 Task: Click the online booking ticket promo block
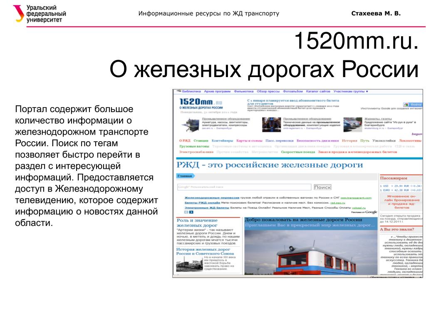pyautogui.click(x=401, y=202)
